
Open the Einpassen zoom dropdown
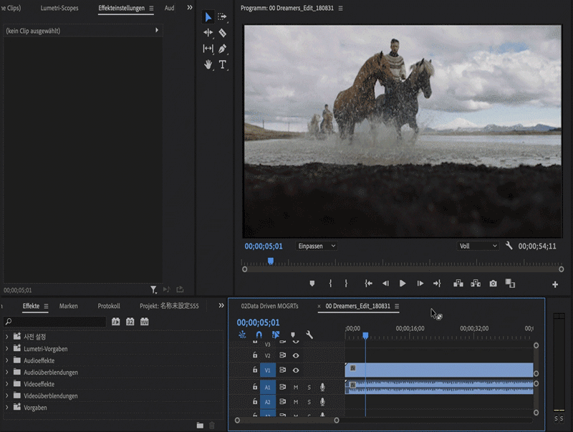coord(317,246)
